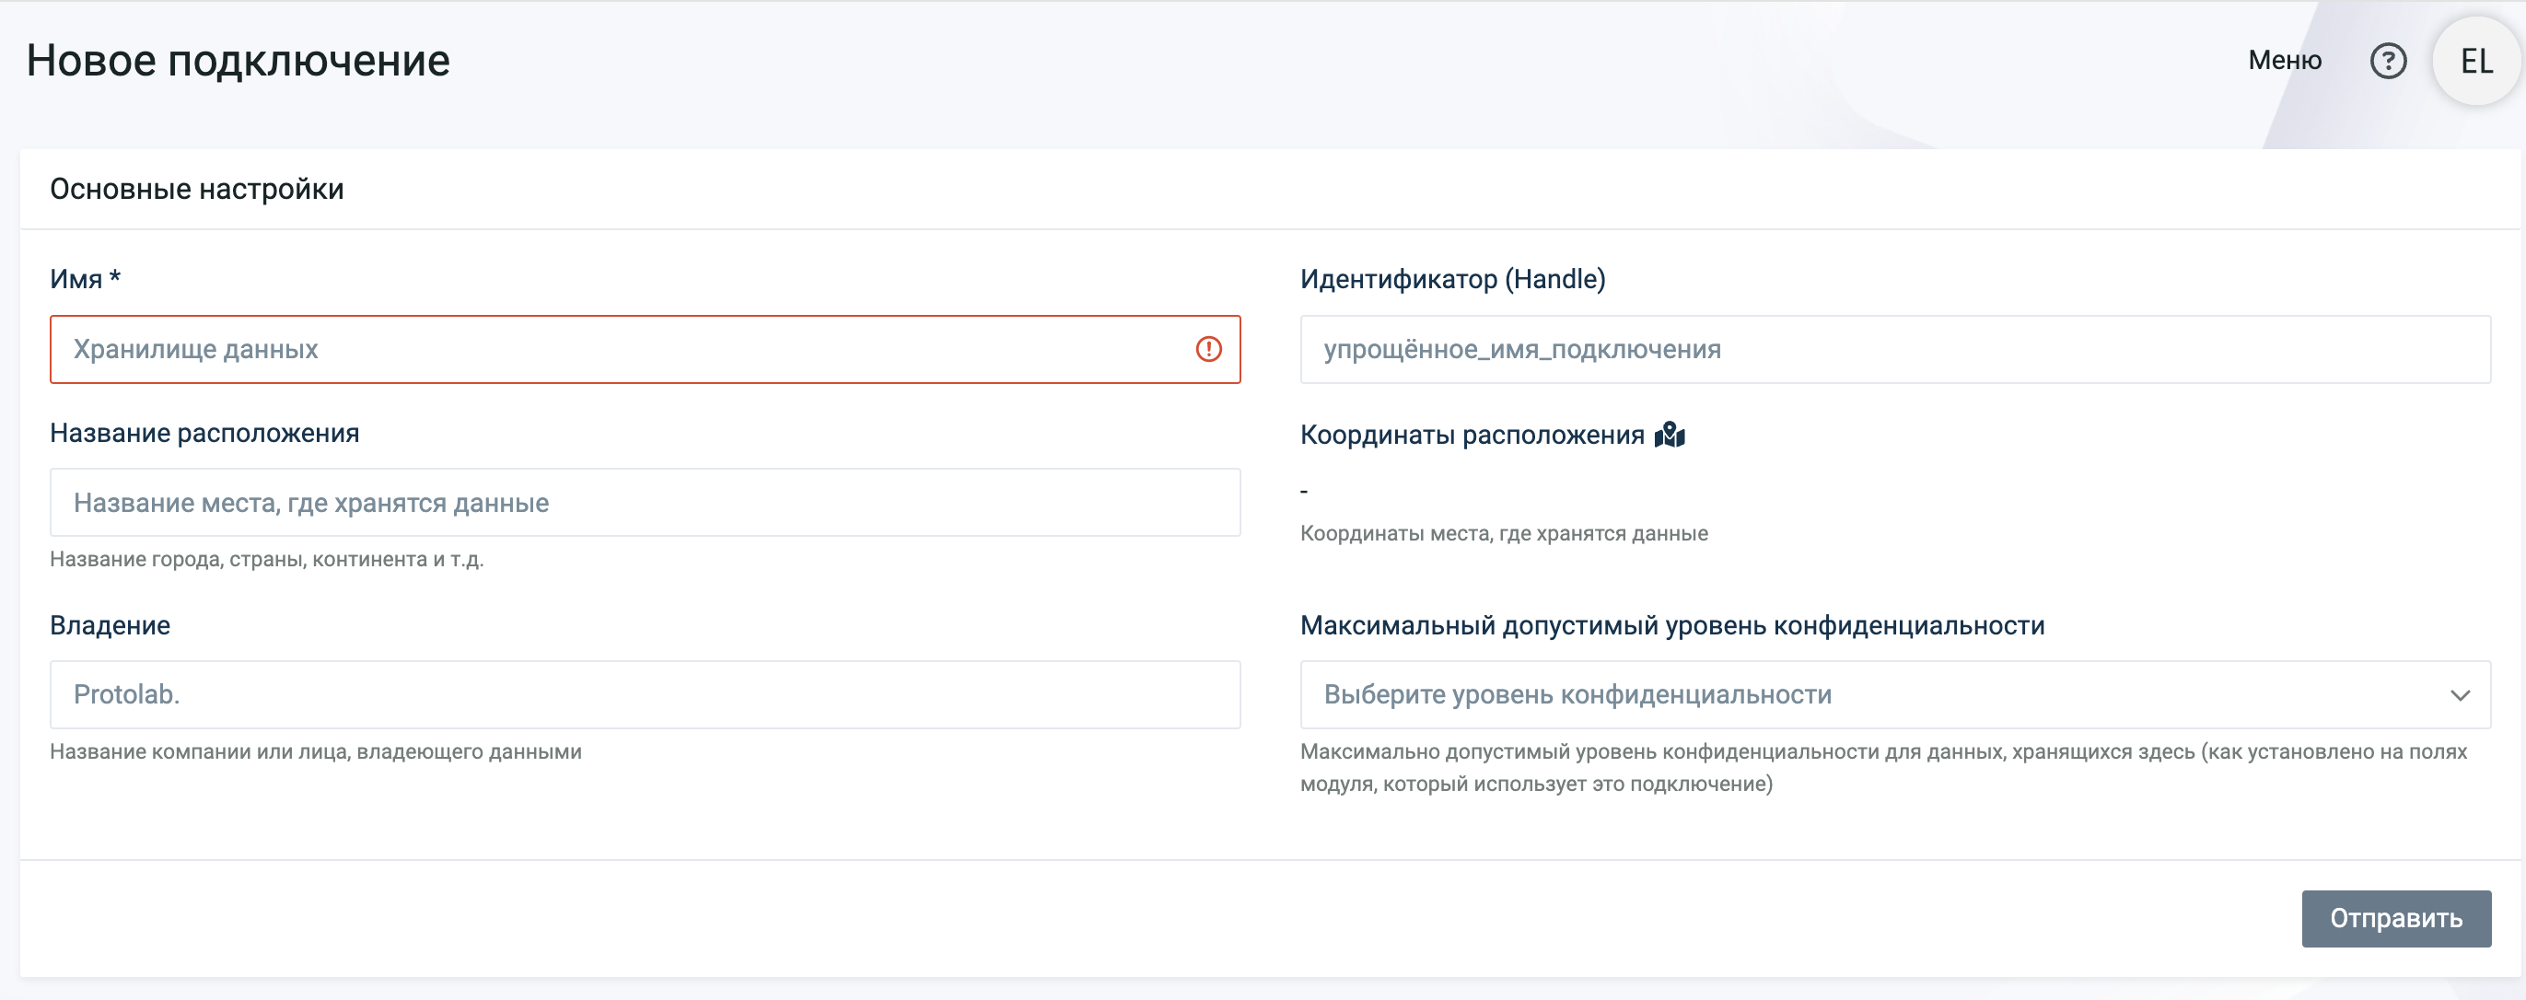Click the coordinates dash placeholder value
Image resolution: width=2526 pixels, height=1000 pixels.
coord(1304,490)
